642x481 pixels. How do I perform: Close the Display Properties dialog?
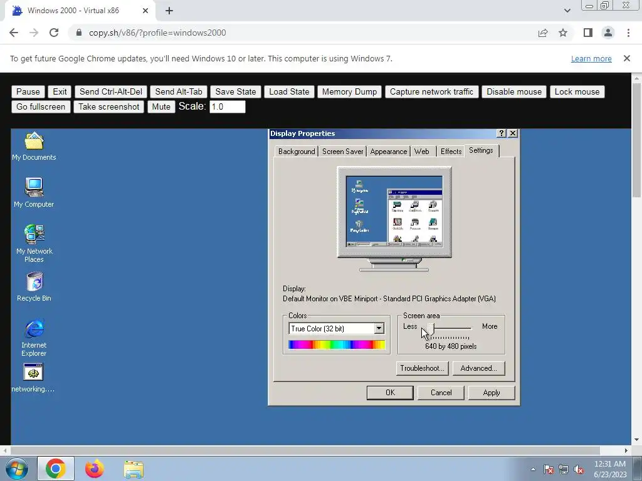click(513, 133)
